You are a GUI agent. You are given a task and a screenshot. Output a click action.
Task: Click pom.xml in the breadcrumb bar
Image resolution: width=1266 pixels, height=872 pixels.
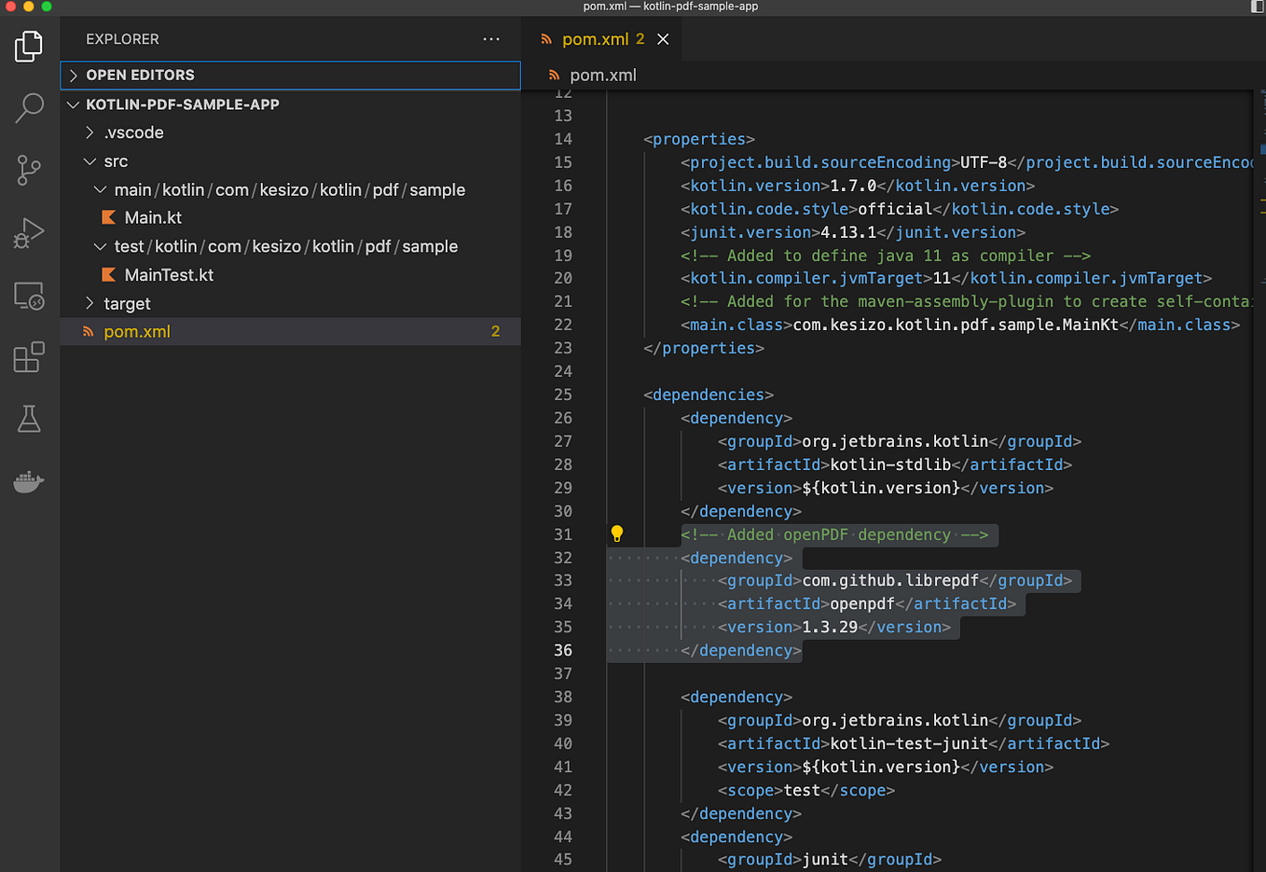602,76
